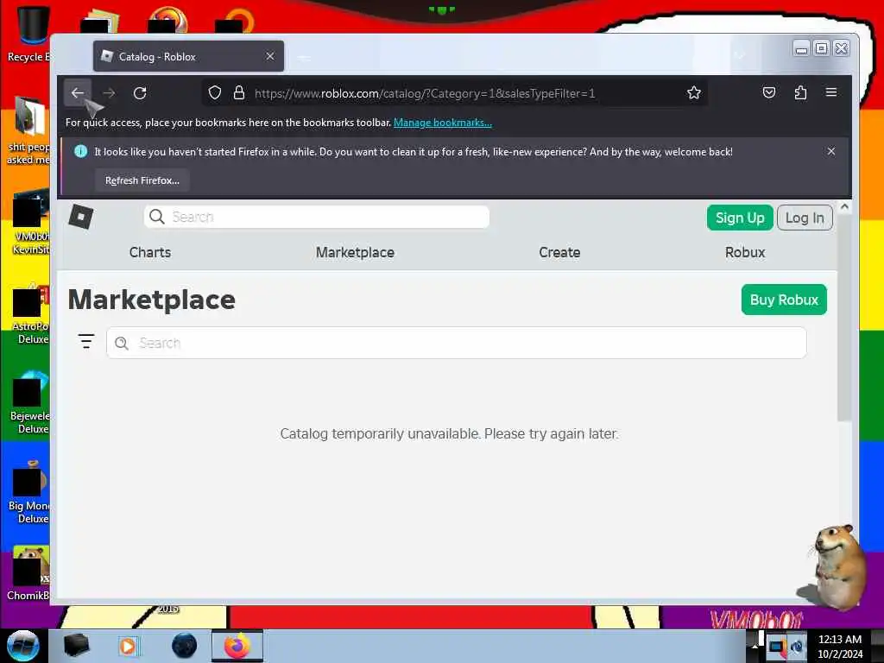Click the Firefox URL address bar

(x=456, y=93)
